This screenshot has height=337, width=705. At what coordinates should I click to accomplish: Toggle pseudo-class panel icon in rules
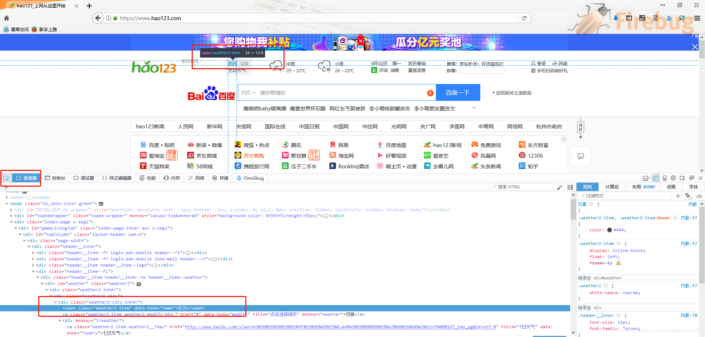688,196
